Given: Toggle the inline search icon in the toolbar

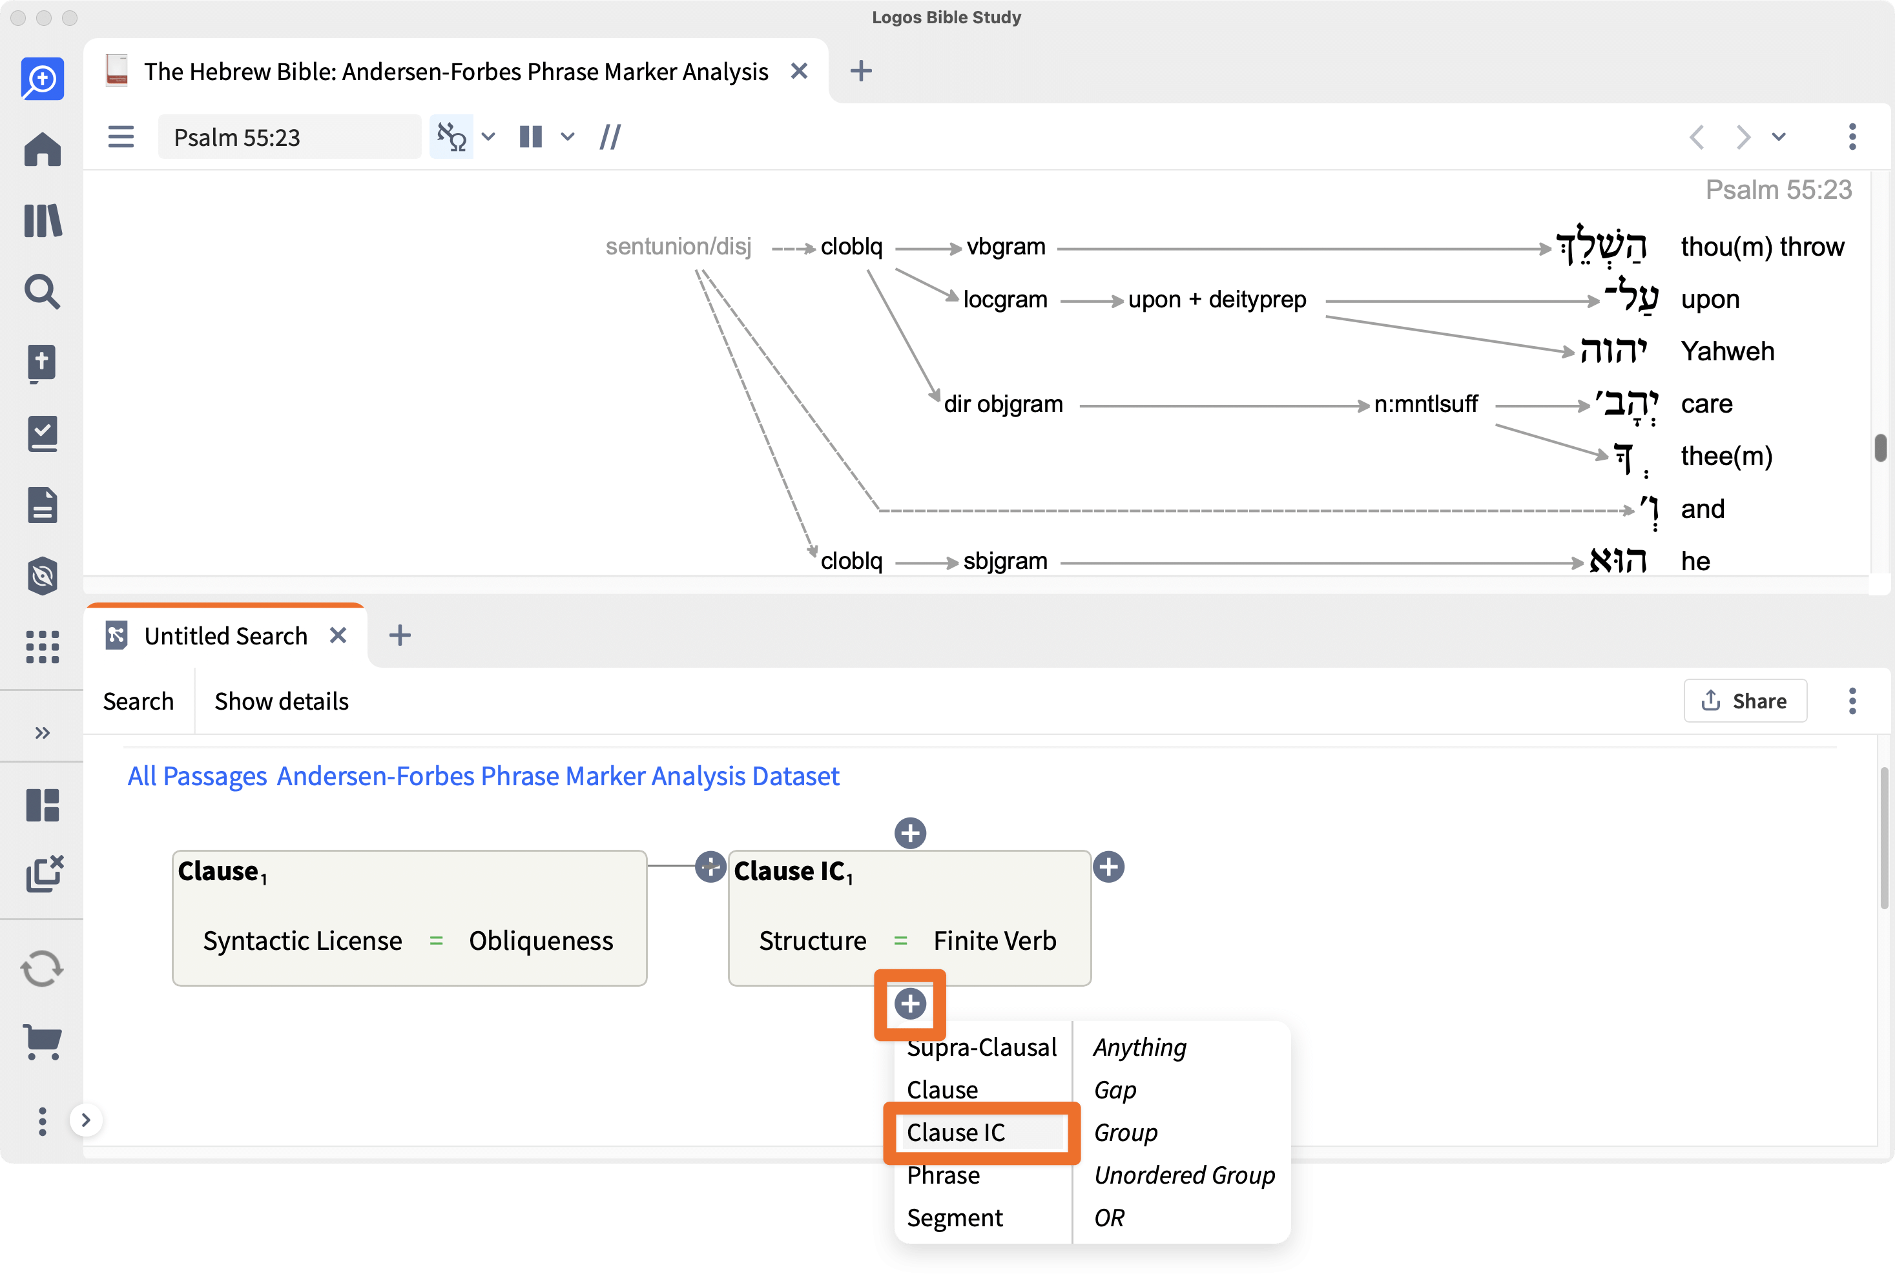Looking at the screenshot, I should [451, 137].
